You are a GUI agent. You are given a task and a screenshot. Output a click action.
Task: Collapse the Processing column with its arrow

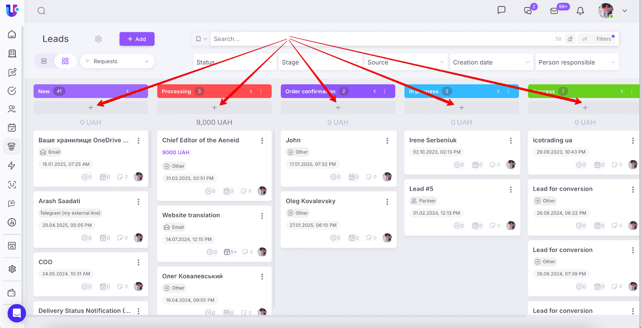point(251,91)
